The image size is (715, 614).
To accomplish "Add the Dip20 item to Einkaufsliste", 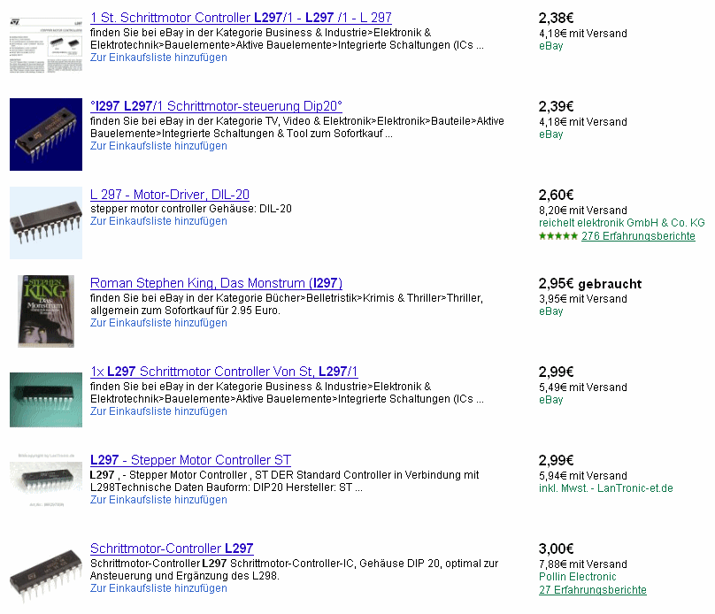I will 158,146.
